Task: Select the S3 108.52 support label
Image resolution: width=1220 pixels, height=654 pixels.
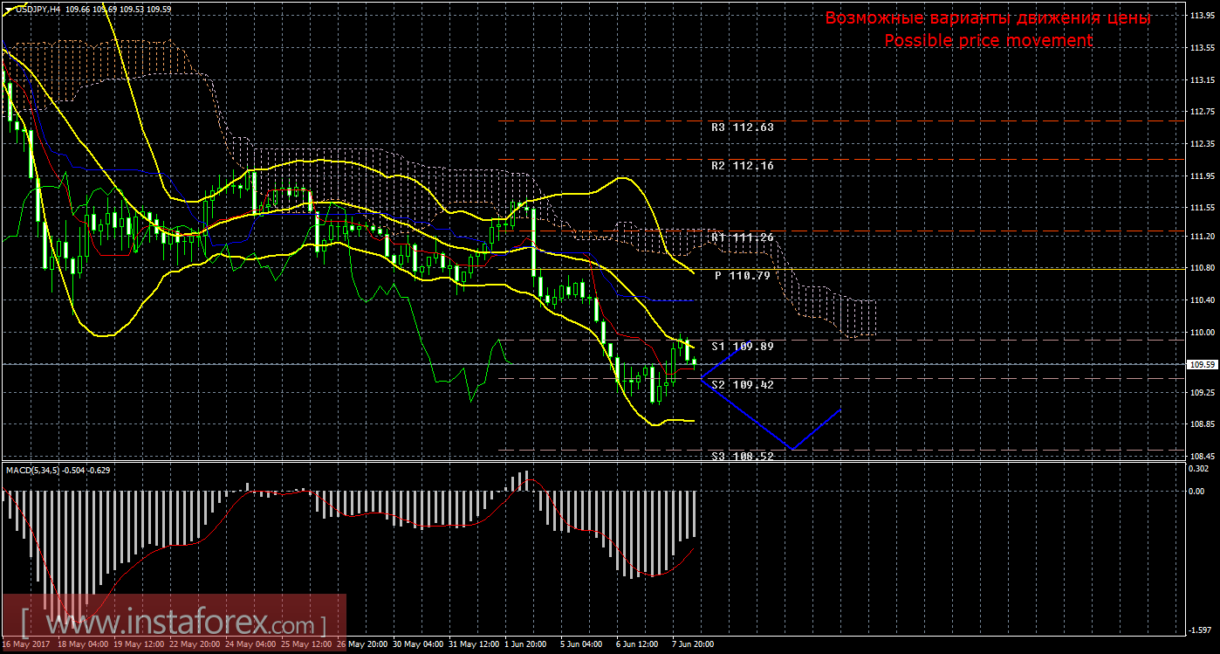Action: [742, 456]
